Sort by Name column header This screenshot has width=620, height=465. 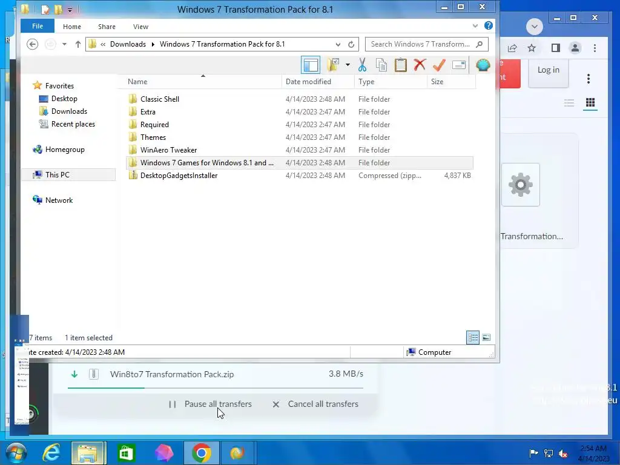(x=203, y=82)
